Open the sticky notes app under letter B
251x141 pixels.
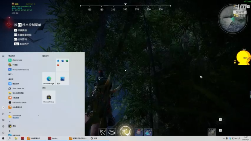click(x=12, y=126)
